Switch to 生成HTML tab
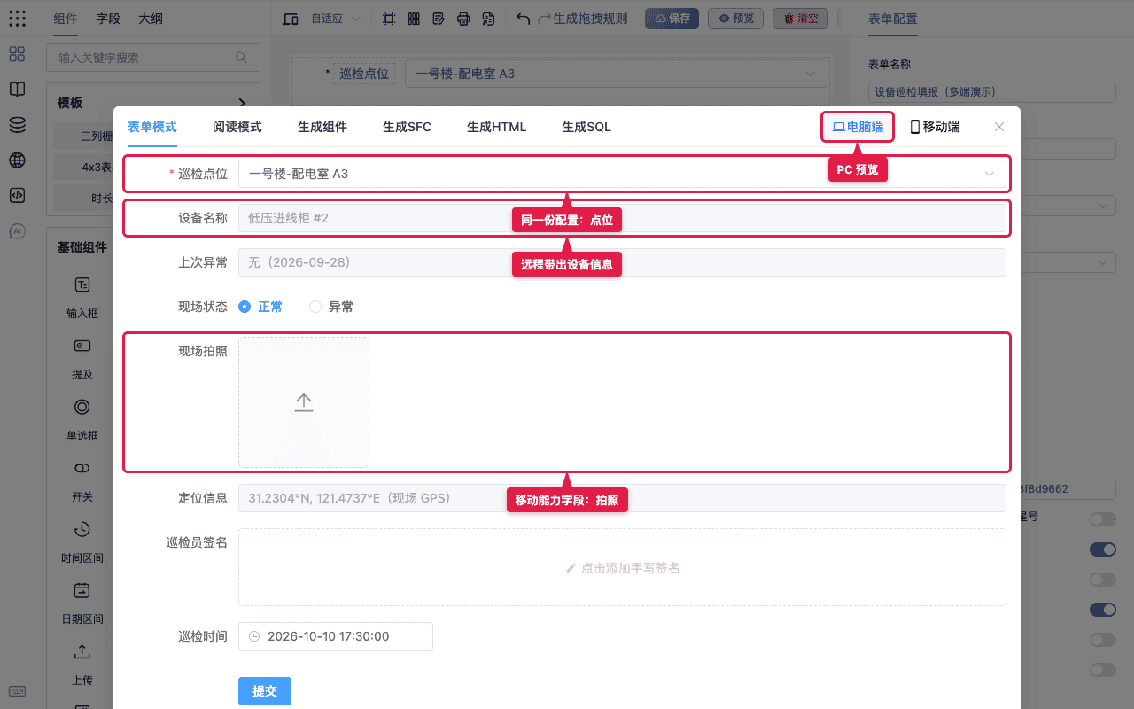This screenshot has height=709, width=1134. [497, 127]
